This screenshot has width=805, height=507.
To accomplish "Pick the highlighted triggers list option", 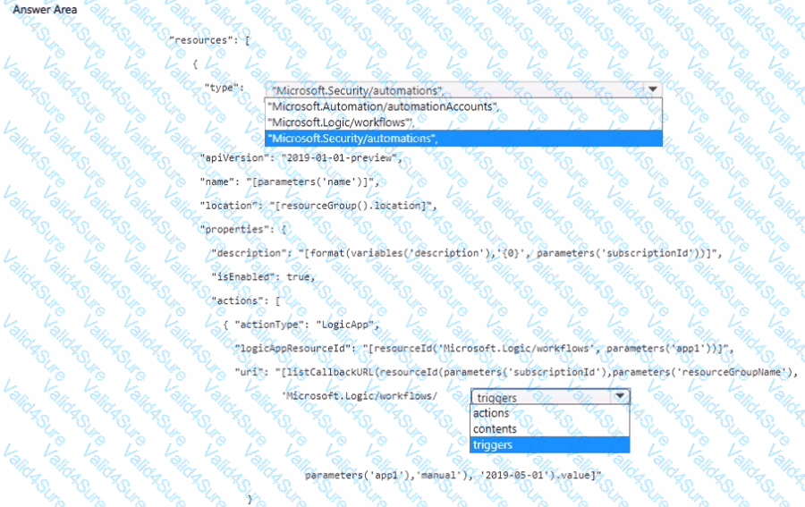I will [x=494, y=444].
